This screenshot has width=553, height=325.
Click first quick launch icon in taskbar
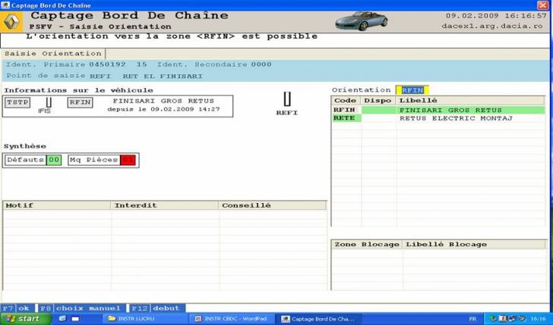[62, 319]
